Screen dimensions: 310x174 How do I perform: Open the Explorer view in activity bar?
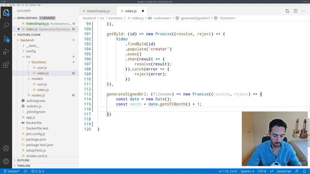click(x=6, y=13)
